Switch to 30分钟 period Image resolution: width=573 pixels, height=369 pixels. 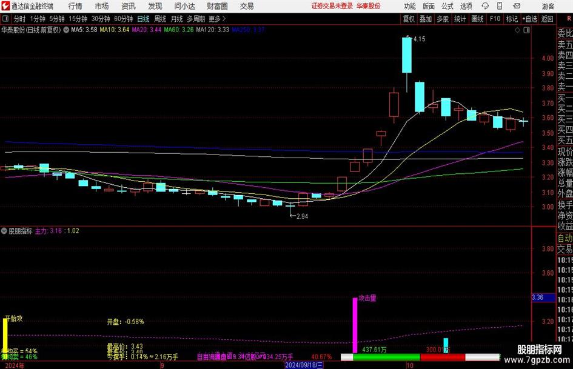pos(101,19)
